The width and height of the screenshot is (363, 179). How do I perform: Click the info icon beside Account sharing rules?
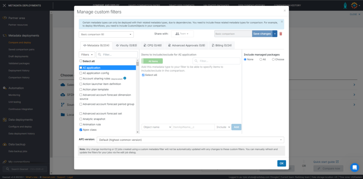pyautogui.click(x=125, y=78)
